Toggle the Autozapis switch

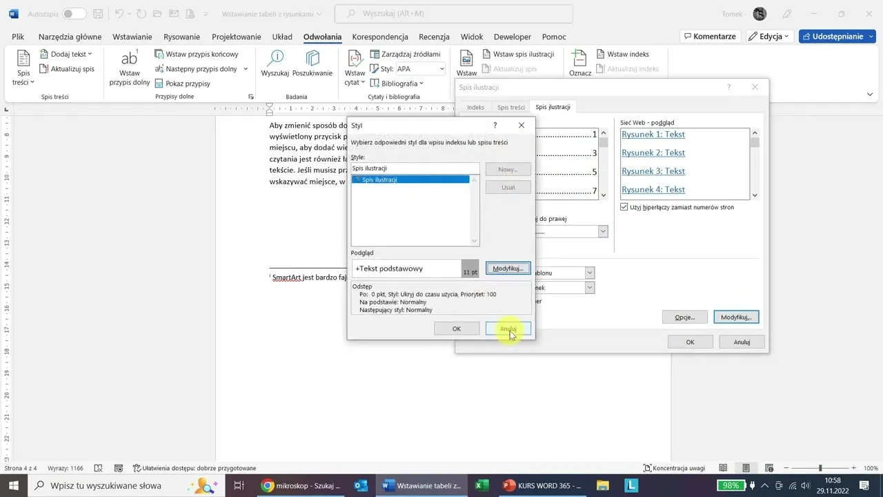tap(74, 14)
